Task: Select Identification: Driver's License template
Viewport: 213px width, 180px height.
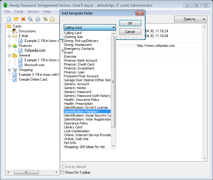Action: click(x=87, y=108)
